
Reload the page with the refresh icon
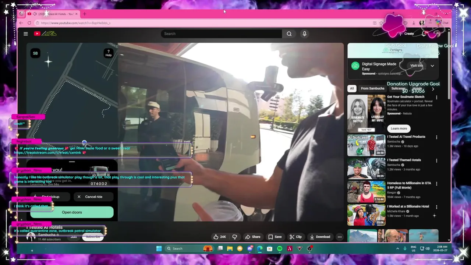(29, 23)
